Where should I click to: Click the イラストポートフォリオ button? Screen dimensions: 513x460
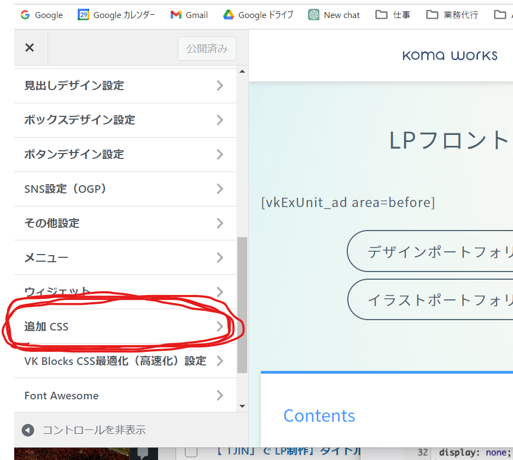pyautogui.click(x=432, y=300)
